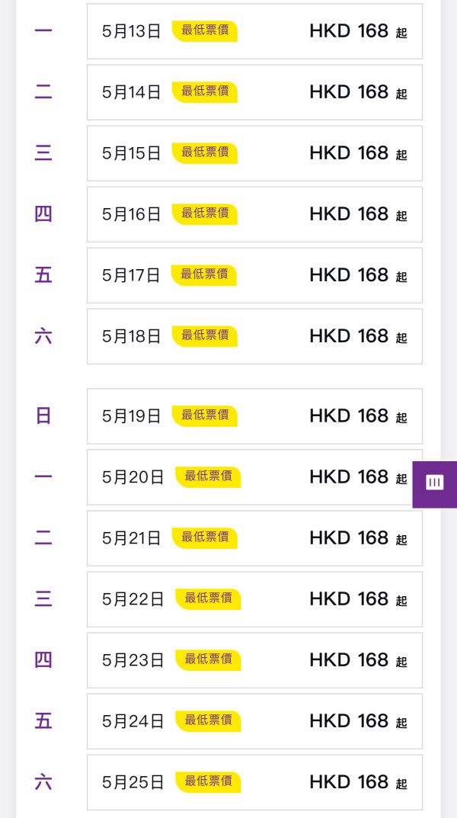Open the 5月23日 Thursday fare card
Viewport: 457px width, 818px height.
254,660
